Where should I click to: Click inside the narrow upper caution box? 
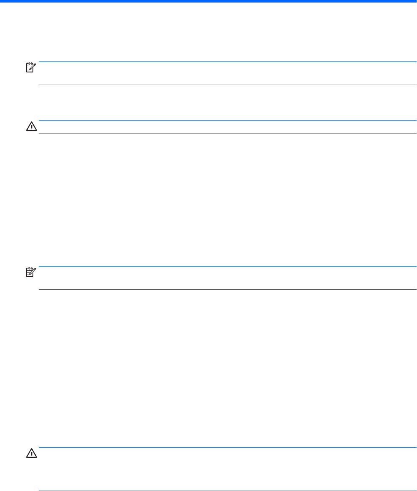227,127
